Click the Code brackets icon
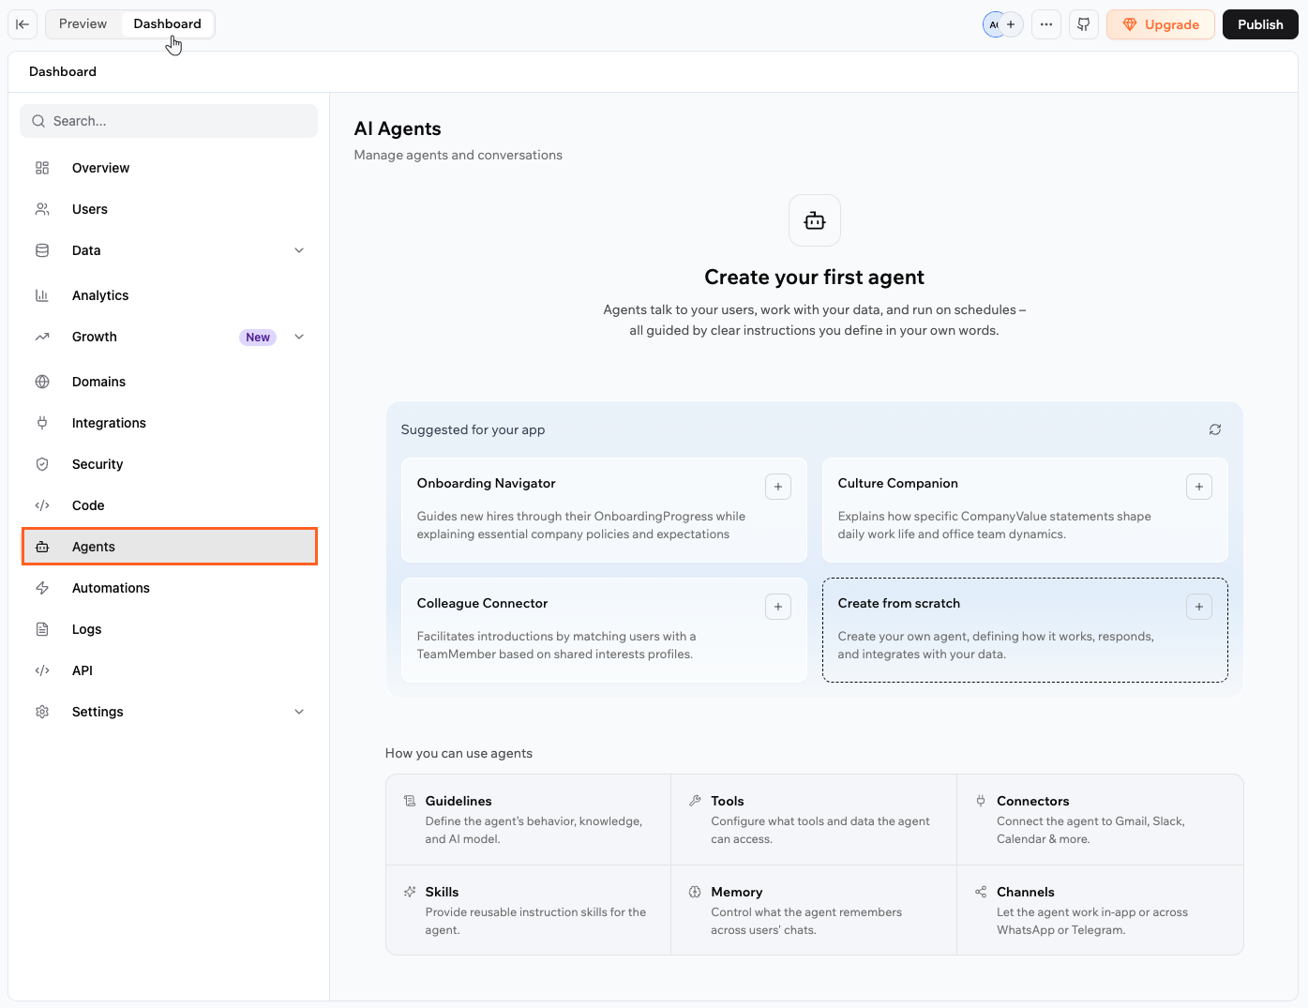This screenshot has height=1008, width=1308. 42,505
